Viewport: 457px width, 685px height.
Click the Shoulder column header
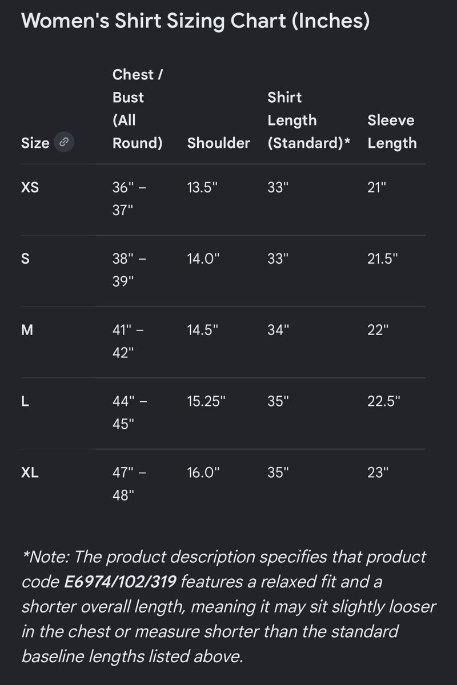click(219, 143)
